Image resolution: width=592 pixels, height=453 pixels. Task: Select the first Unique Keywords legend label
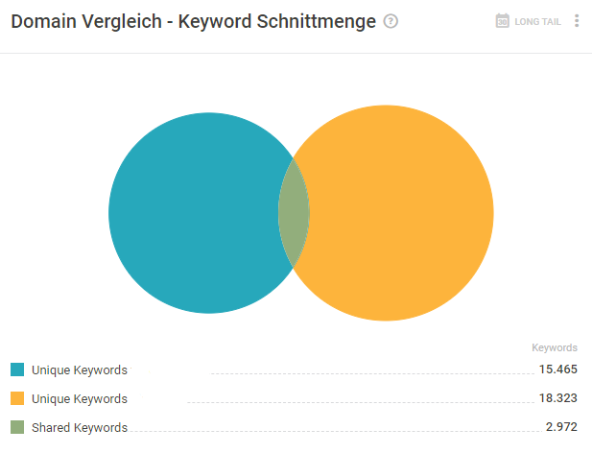coord(80,370)
